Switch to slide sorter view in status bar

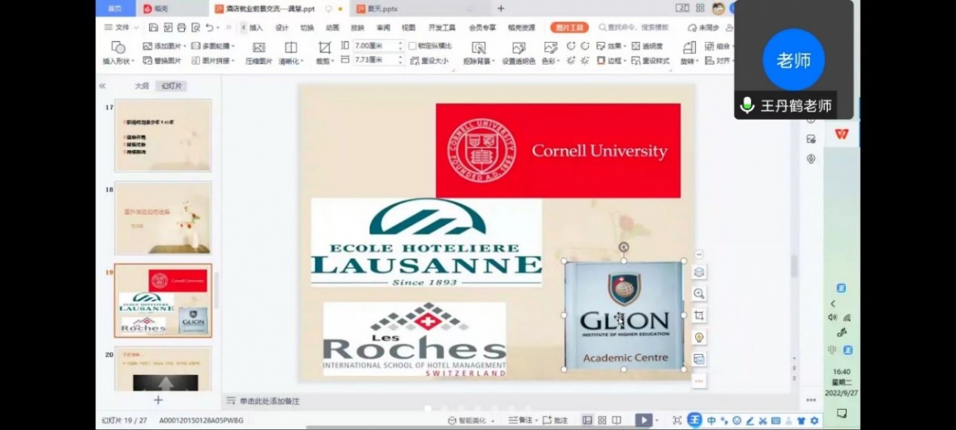point(602,419)
